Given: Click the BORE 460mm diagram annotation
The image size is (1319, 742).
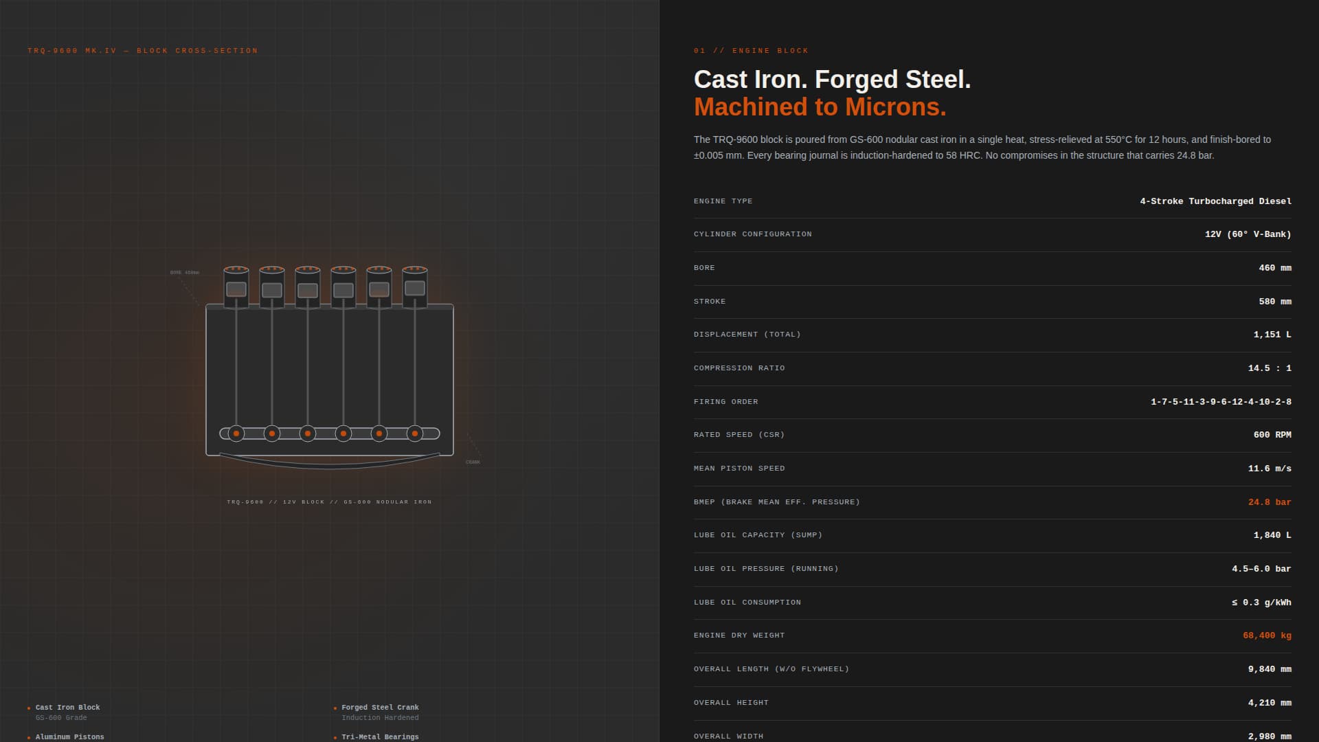Looking at the screenshot, I should pyautogui.click(x=185, y=273).
